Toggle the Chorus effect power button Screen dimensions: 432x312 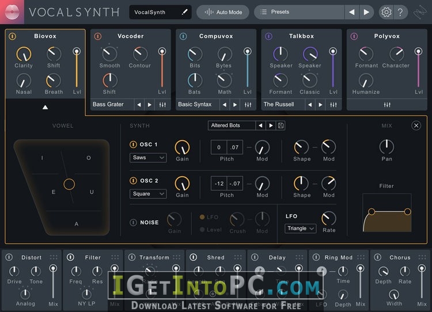coord(377,257)
